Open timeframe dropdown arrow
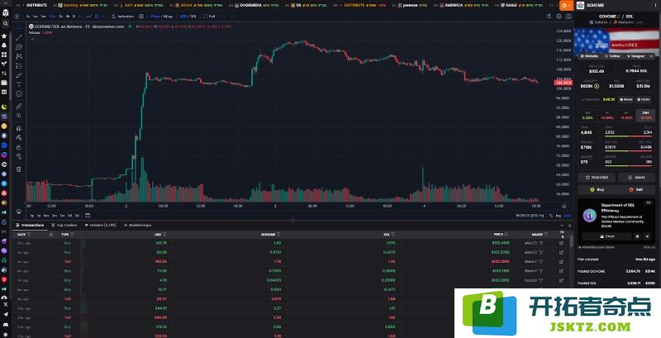Viewport: 661px width, 338px height. click(79, 16)
